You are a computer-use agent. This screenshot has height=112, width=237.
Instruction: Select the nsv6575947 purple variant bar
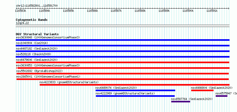(x=222, y=96)
